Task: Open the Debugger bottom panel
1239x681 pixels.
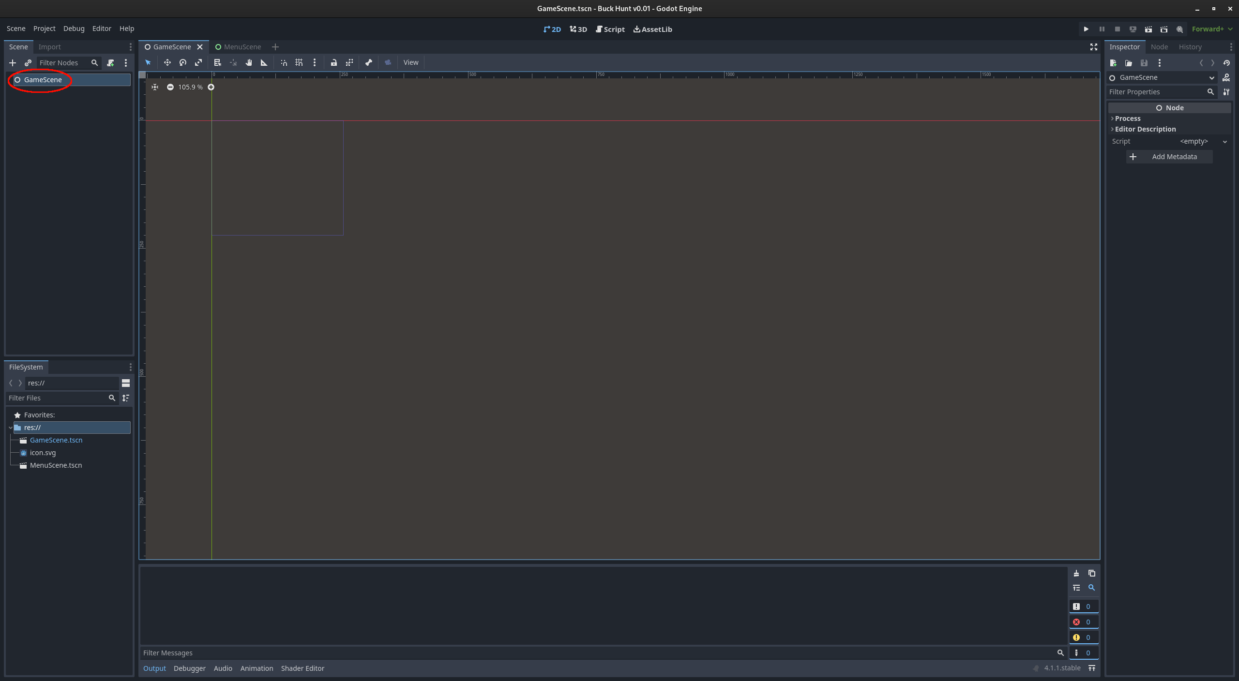Action: 190,668
